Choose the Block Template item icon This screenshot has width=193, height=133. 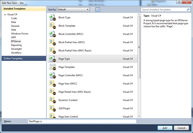pyautogui.click(x=53, y=26)
